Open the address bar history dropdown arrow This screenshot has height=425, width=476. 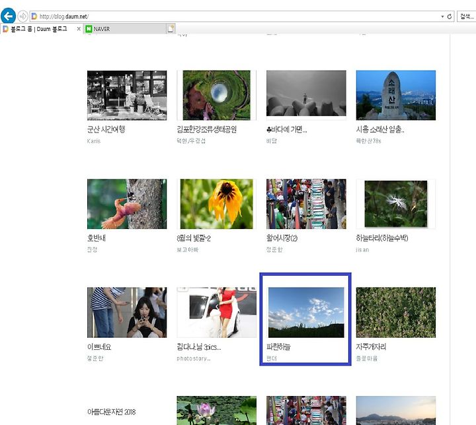(442, 16)
